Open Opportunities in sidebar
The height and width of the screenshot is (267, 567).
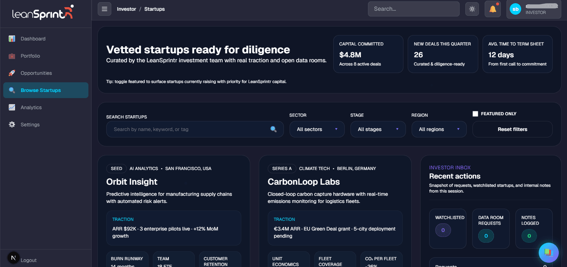(x=46, y=73)
